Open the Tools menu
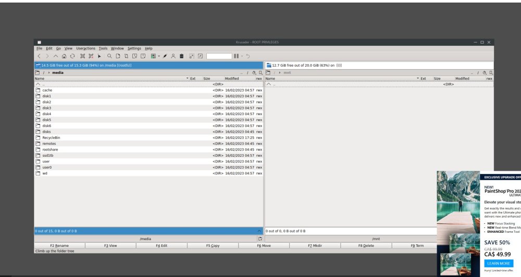 [x=103, y=48]
